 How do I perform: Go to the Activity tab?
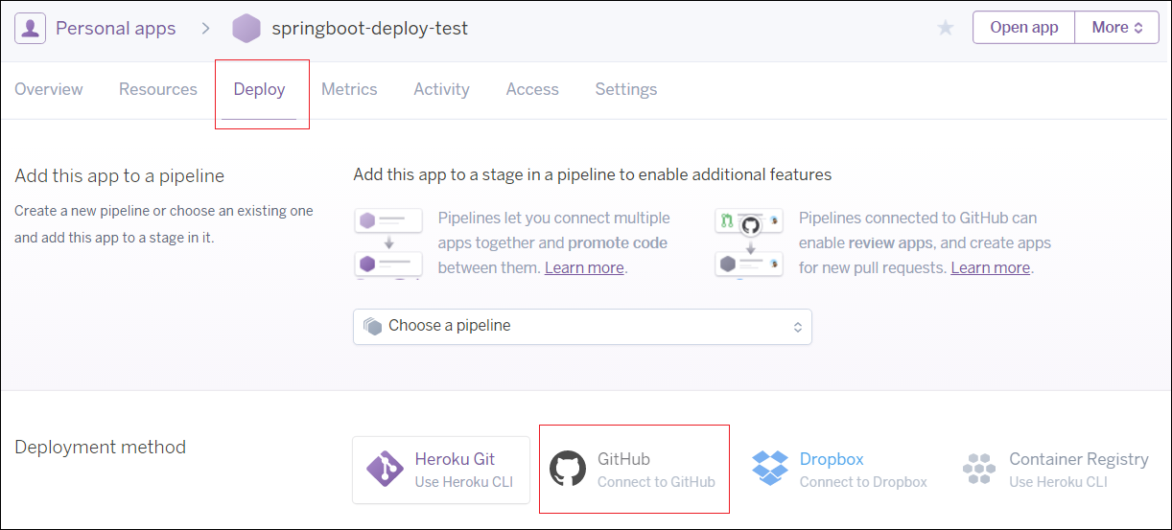pyautogui.click(x=441, y=89)
